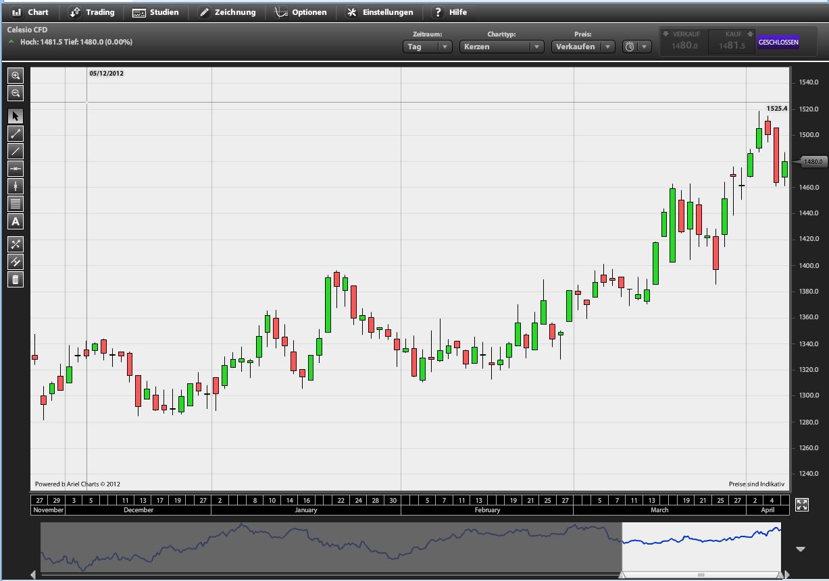Click the KAUF buy price button
Image resolution: width=829 pixels, height=581 pixels.
pos(732,42)
